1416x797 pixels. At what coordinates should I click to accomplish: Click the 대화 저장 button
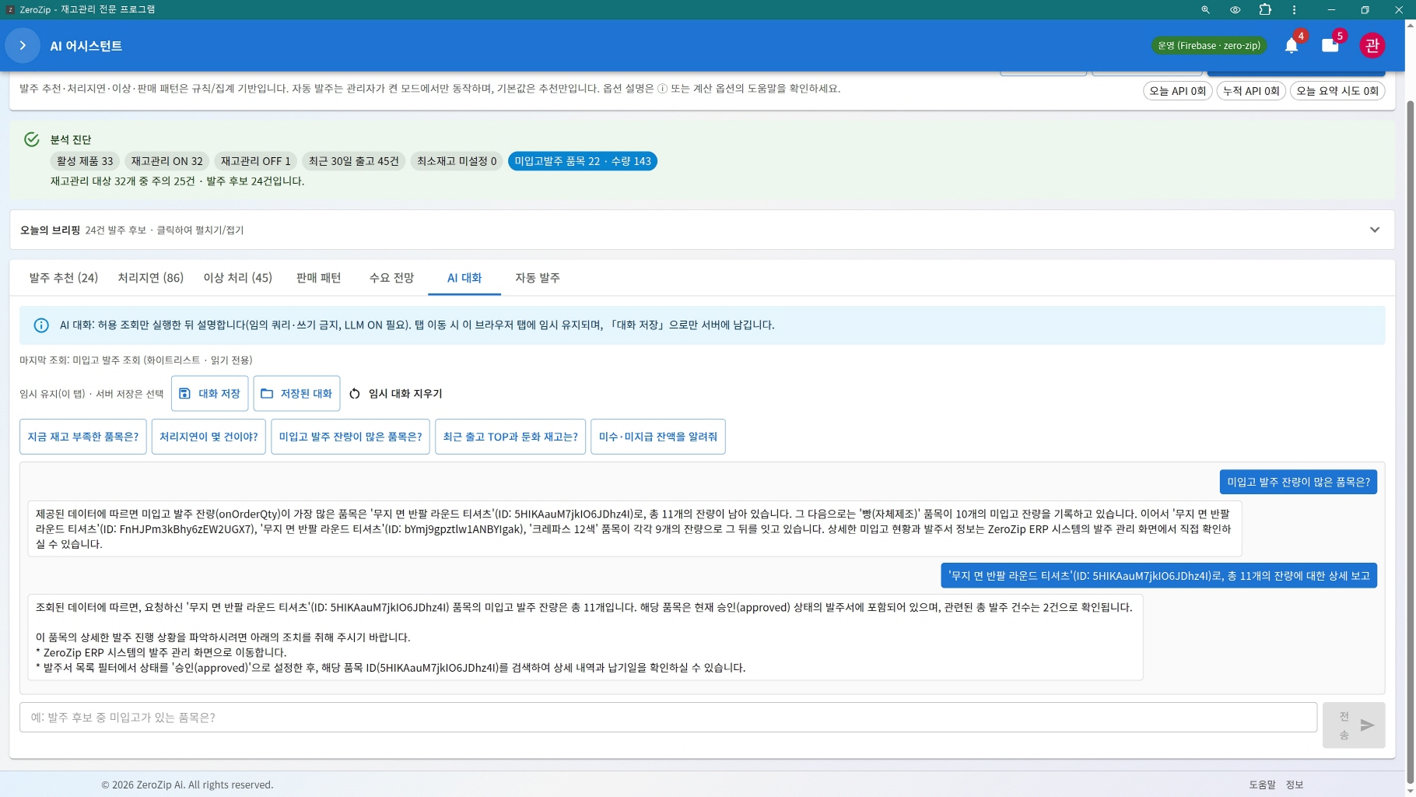click(209, 394)
